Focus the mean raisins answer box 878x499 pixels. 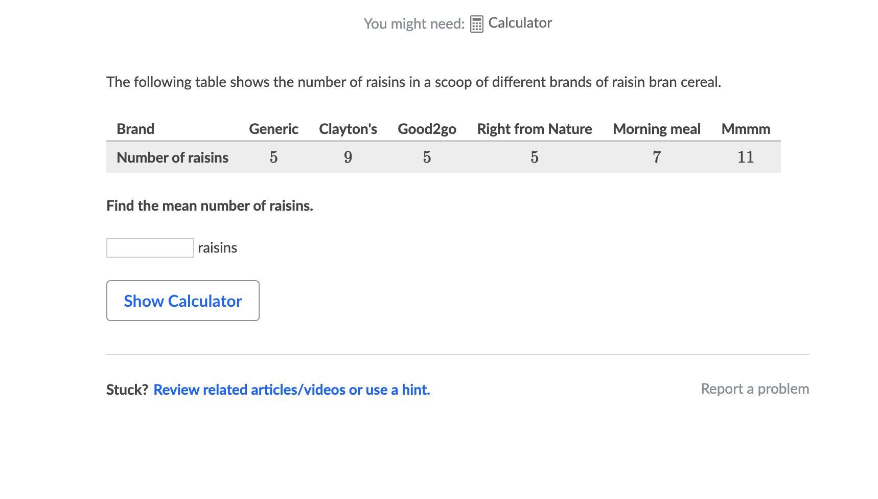click(150, 248)
